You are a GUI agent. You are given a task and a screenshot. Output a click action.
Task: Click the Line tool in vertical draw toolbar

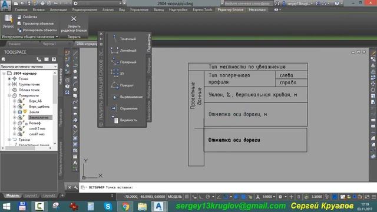75,53
